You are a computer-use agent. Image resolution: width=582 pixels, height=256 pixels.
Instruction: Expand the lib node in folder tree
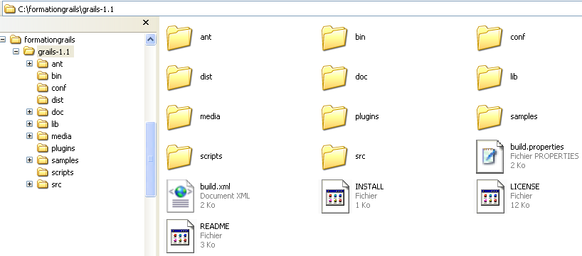[x=30, y=124]
